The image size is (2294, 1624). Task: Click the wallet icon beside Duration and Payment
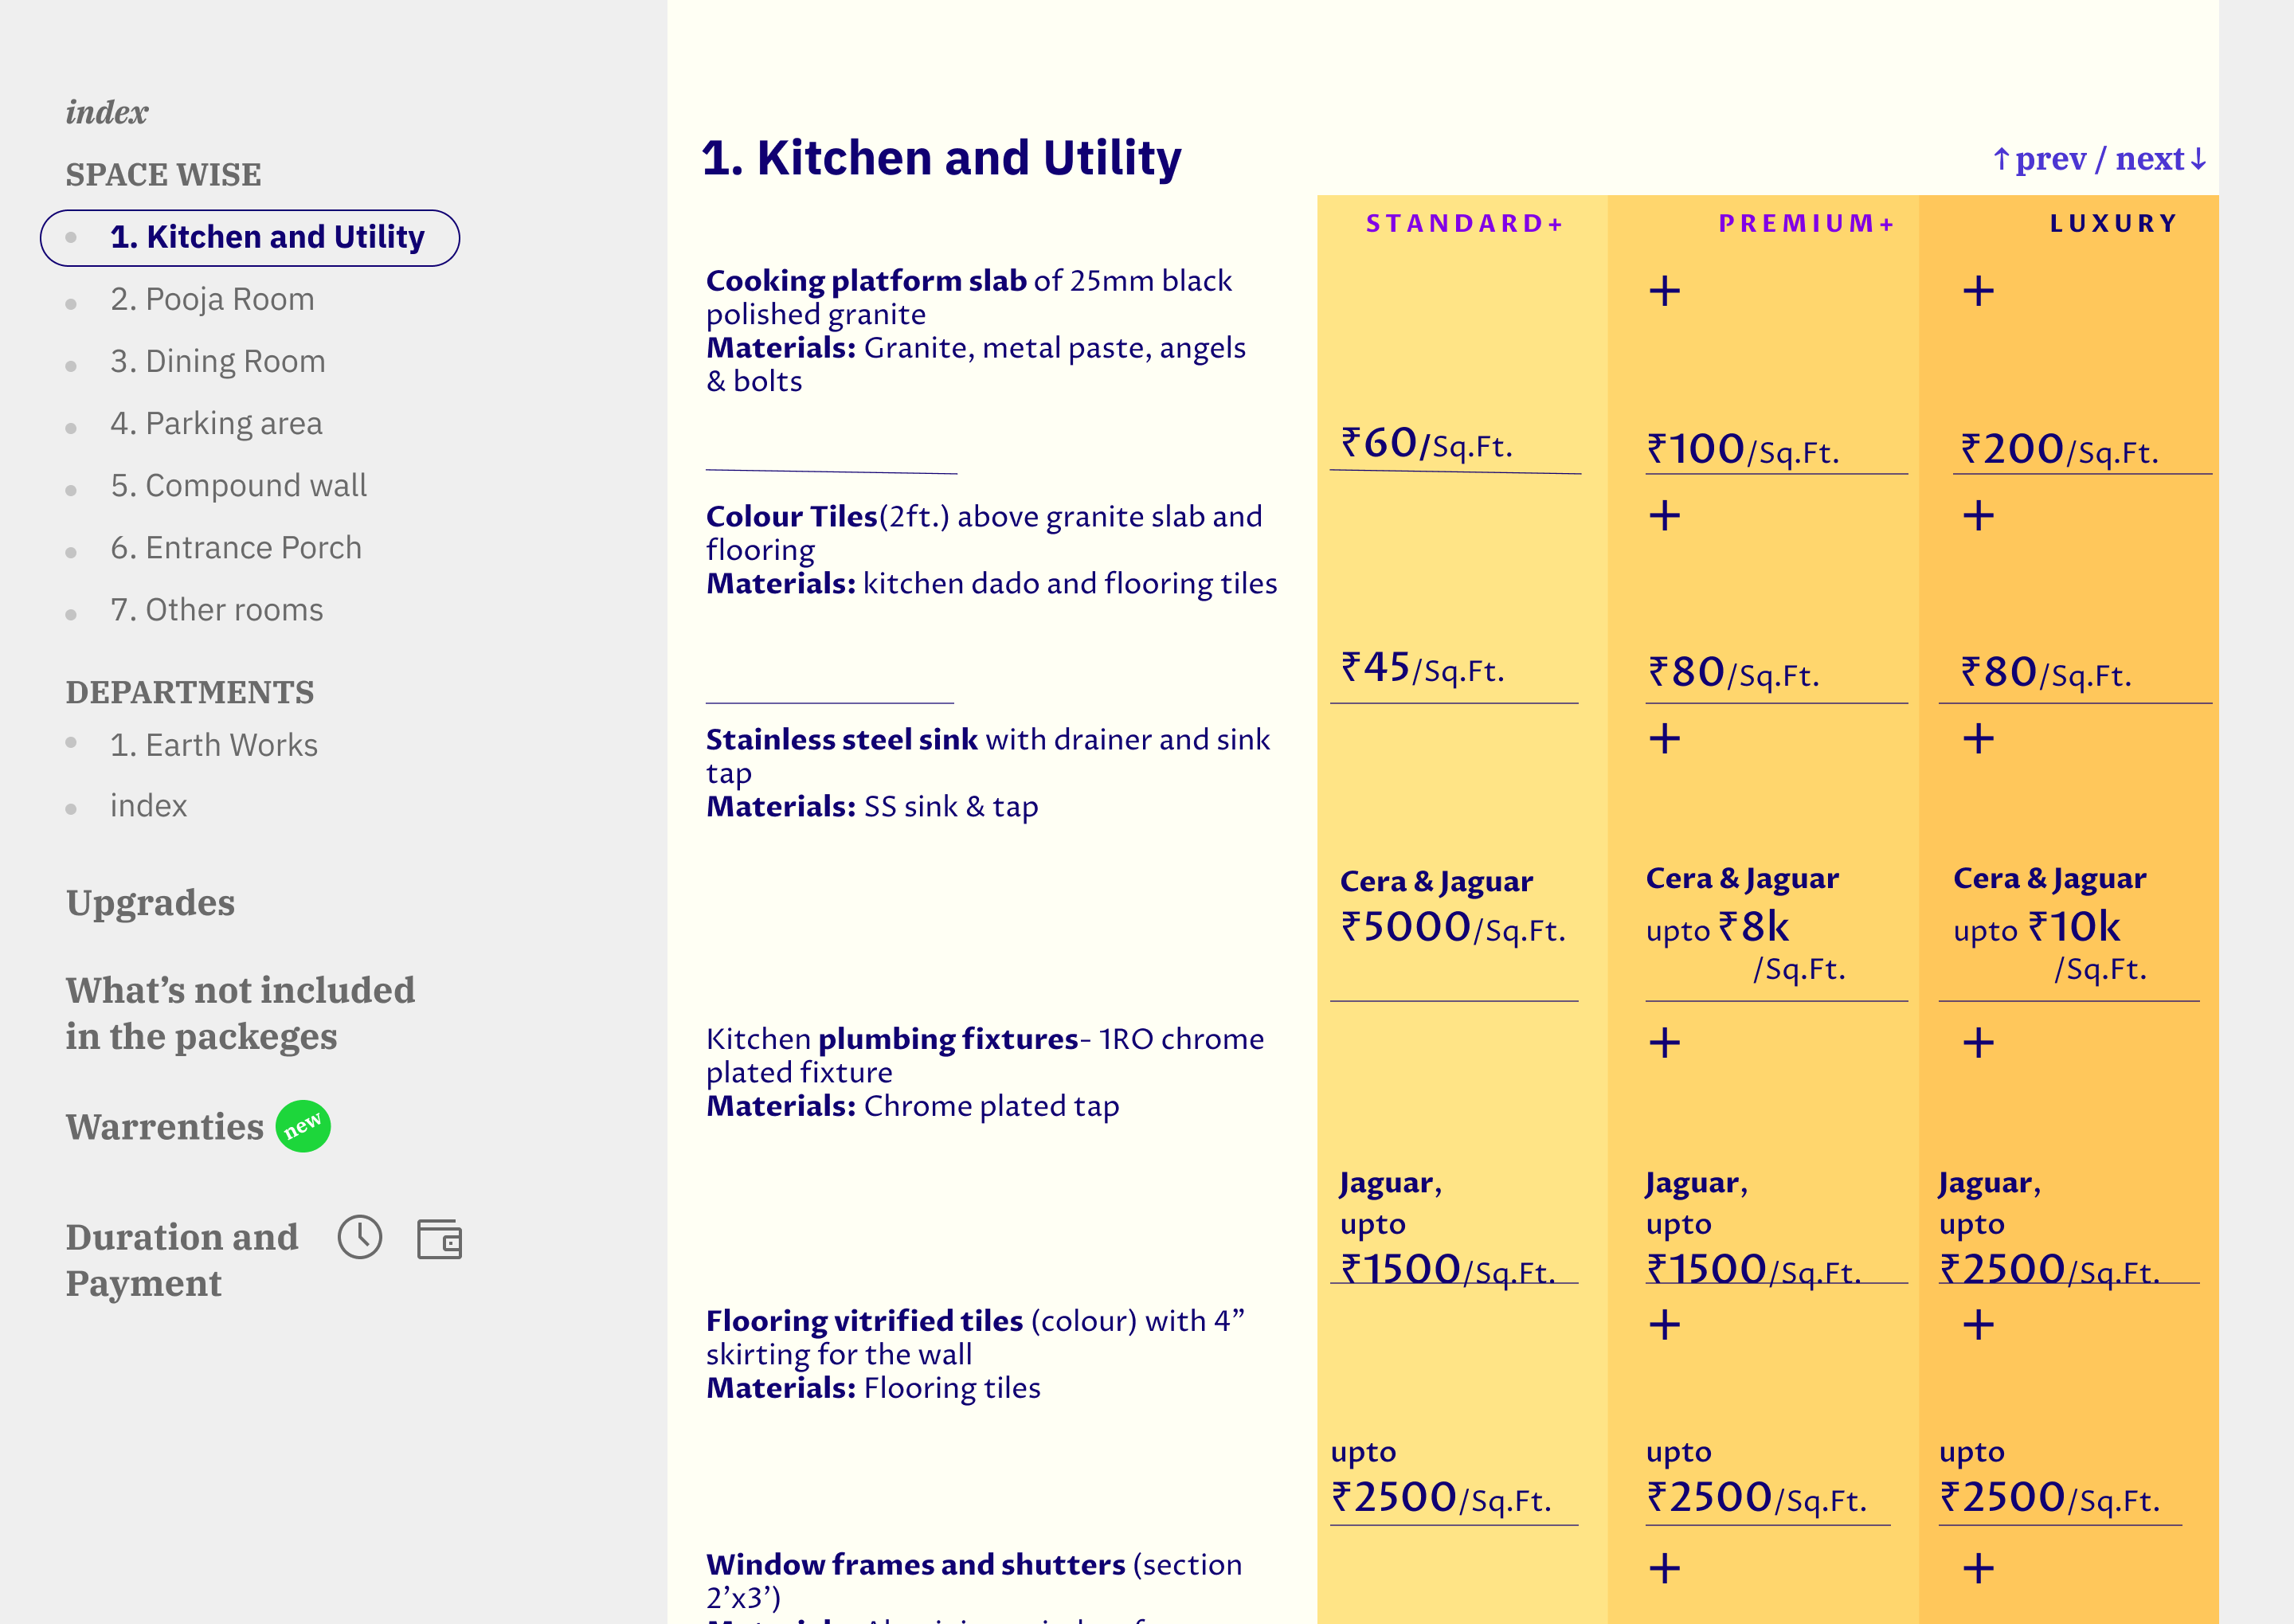pyautogui.click(x=439, y=1239)
